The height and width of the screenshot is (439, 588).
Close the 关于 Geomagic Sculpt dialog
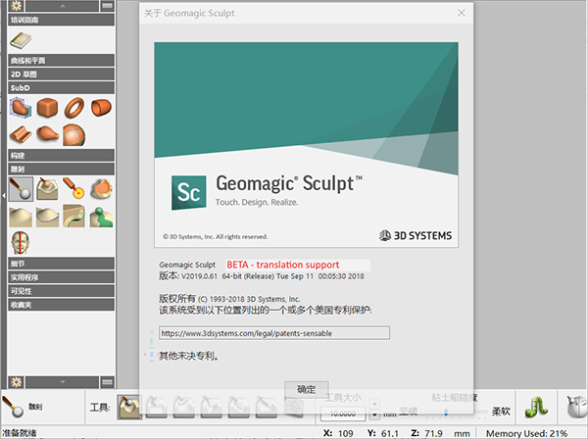[462, 13]
